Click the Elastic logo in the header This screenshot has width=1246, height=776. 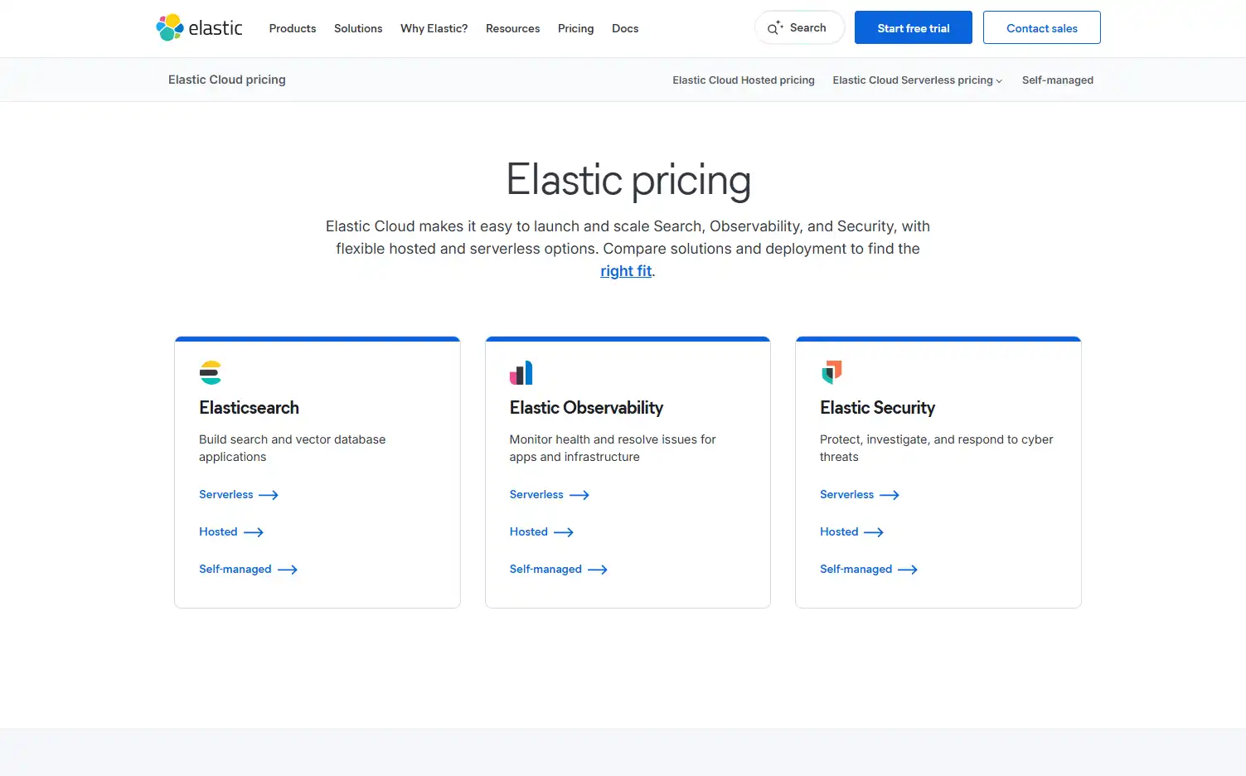click(x=199, y=27)
